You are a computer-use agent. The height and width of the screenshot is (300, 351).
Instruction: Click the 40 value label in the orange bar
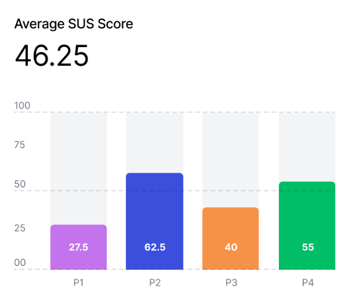(x=231, y=247)
